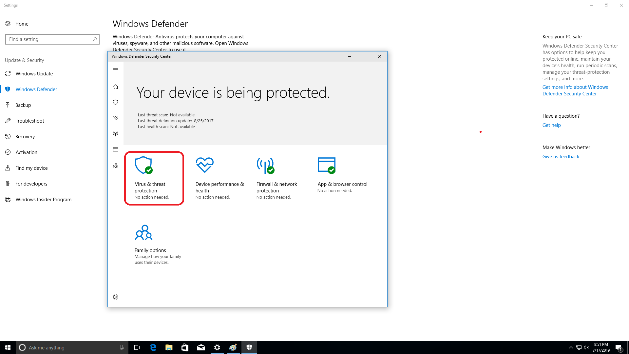Image resolution: width=629 pixels, height=354 pixels.
Task: Click Cortana Ask me anything box
Action: click(x=72, y=347)
